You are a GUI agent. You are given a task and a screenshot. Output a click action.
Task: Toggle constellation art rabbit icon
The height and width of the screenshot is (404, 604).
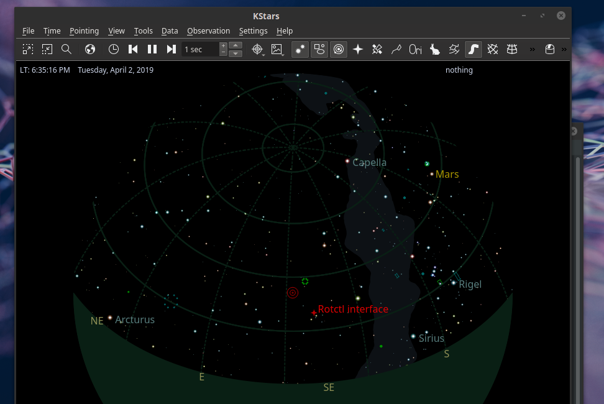[435, 49]
